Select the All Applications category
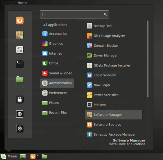Screen dimensions: 163x160 point(55,25)
